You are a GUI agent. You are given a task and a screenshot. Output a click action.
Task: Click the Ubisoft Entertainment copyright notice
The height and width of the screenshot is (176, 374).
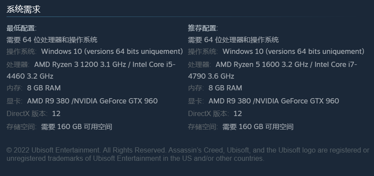click(187, 154)
